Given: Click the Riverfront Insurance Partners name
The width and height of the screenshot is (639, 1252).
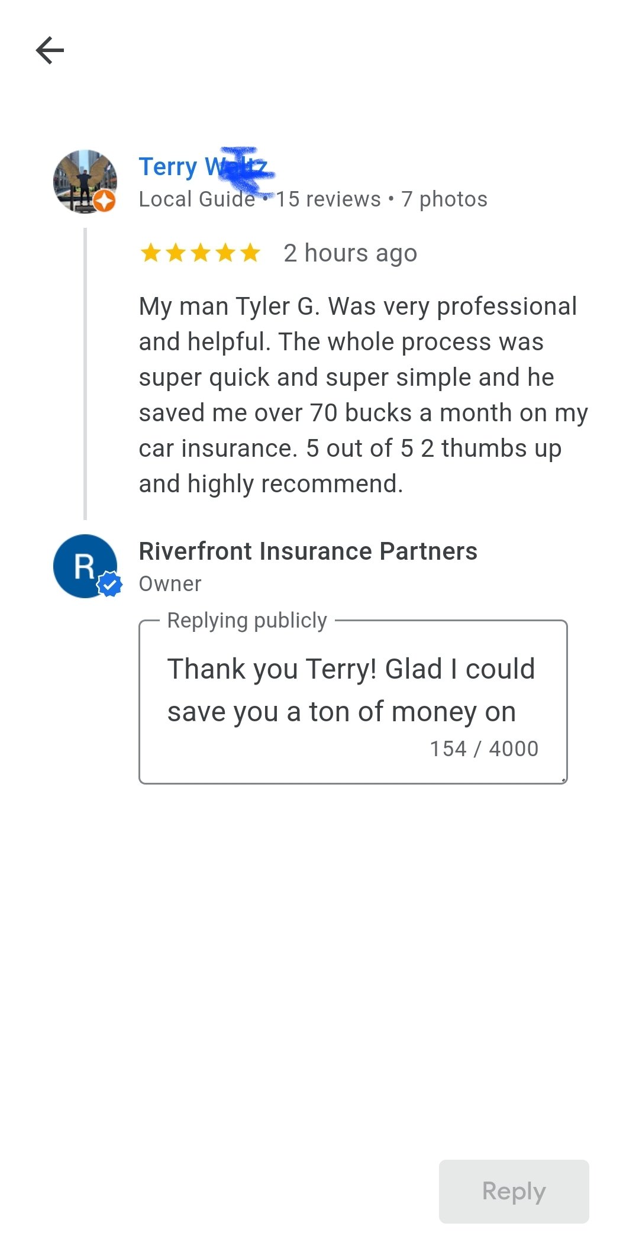Looking at the screenshot, I should (x=308, y=551).
